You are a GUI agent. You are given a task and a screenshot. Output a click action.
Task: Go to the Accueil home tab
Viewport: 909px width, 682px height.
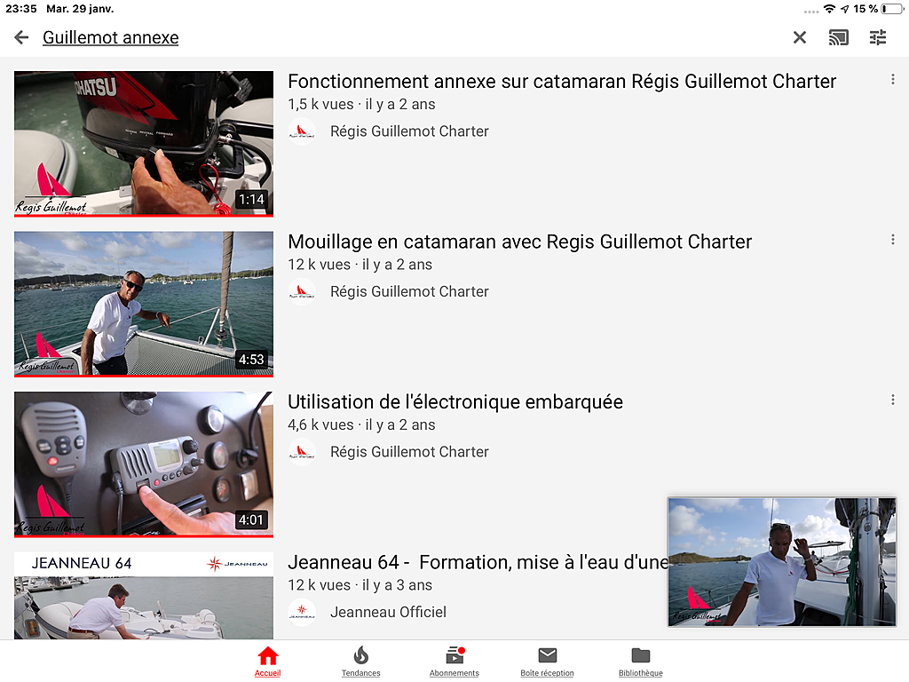point(268,661)
